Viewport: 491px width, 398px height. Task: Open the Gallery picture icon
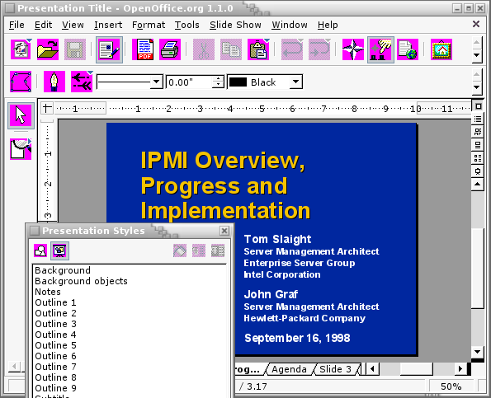pyautogui.click(x=441, y=49)
